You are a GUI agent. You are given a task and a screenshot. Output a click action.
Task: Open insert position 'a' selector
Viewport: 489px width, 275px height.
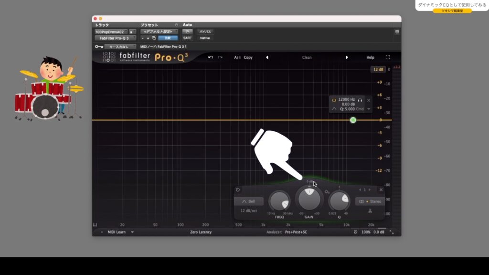pyautogui.click(x=132, y=32)
